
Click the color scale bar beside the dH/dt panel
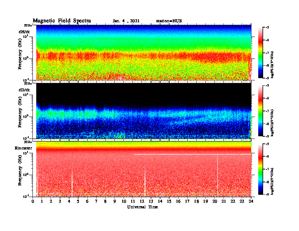[x=260, y=53]
